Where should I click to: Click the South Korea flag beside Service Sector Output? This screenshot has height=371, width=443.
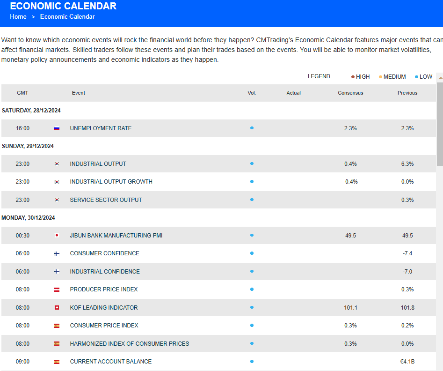coord(57,200)
